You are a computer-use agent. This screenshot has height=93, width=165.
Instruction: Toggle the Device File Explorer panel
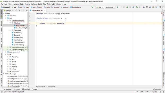tap(164, 79)
